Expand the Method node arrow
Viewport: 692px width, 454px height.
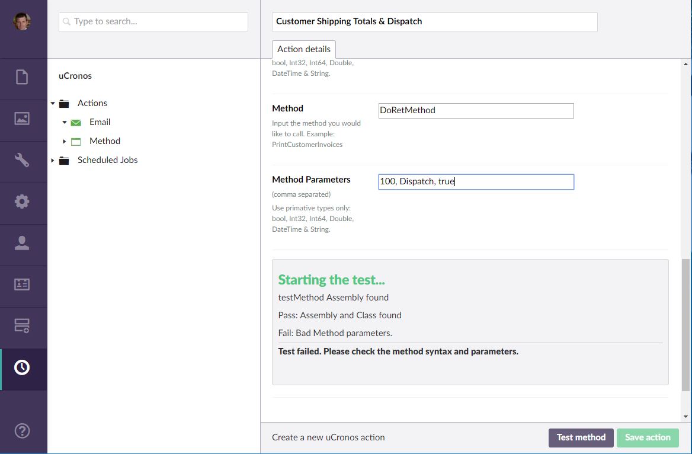(65, 141)
